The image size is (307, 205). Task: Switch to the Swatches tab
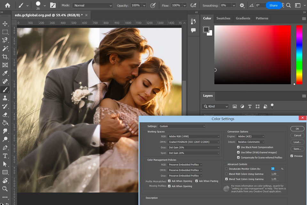(223, 18)
